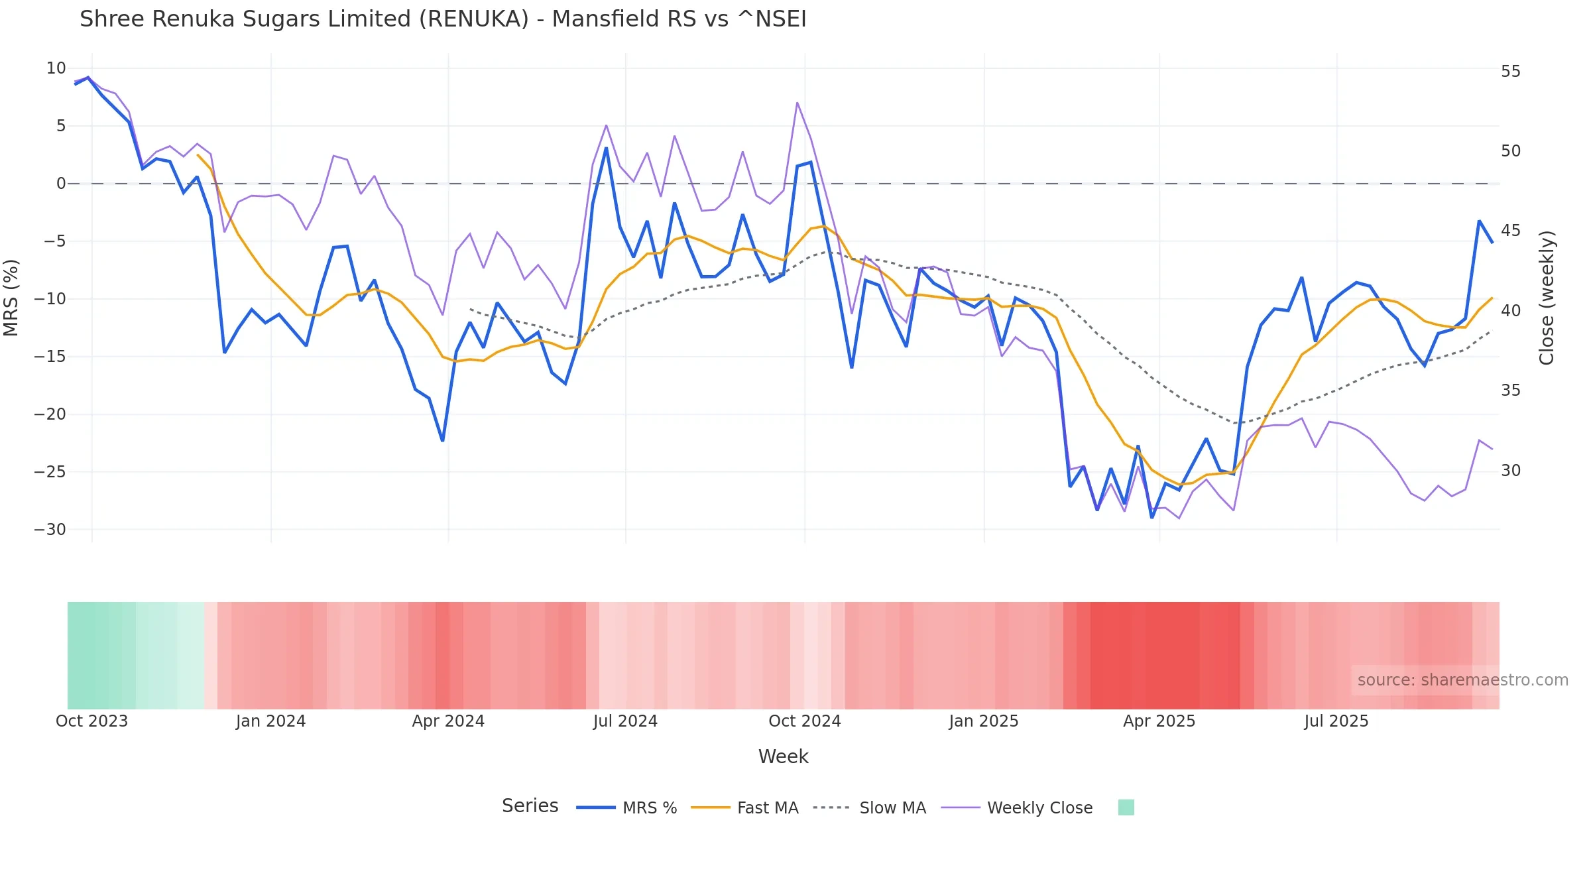Click the 'Jul 2025' x-axis tick

1336,721
